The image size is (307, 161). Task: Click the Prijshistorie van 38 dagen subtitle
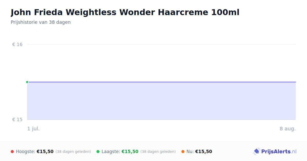coord(41,22)
